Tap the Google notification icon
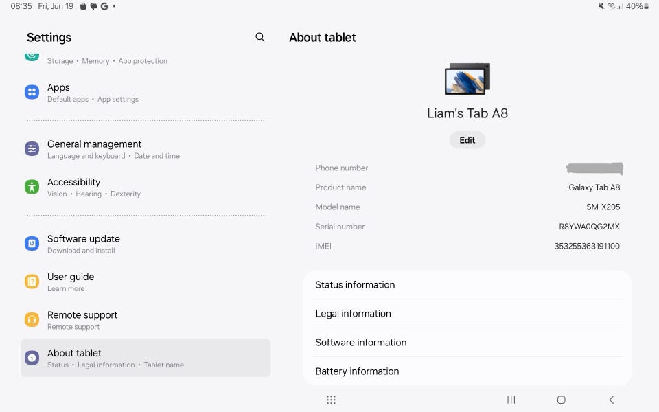Image resolution: width=659 pixels, height=412 pixels. coord(104,6)
